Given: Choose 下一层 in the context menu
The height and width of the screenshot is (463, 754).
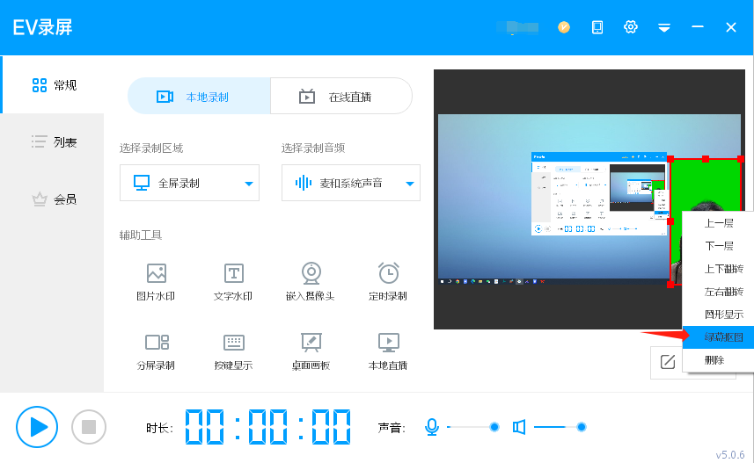Looking at the screenshot, I should [x=719, y=246].
